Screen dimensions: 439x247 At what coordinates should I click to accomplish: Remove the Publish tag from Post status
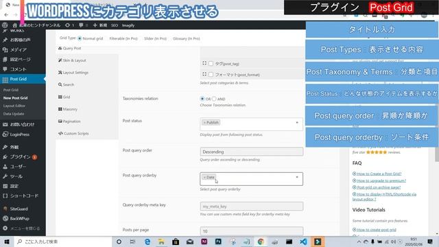(x=204, y=123)
